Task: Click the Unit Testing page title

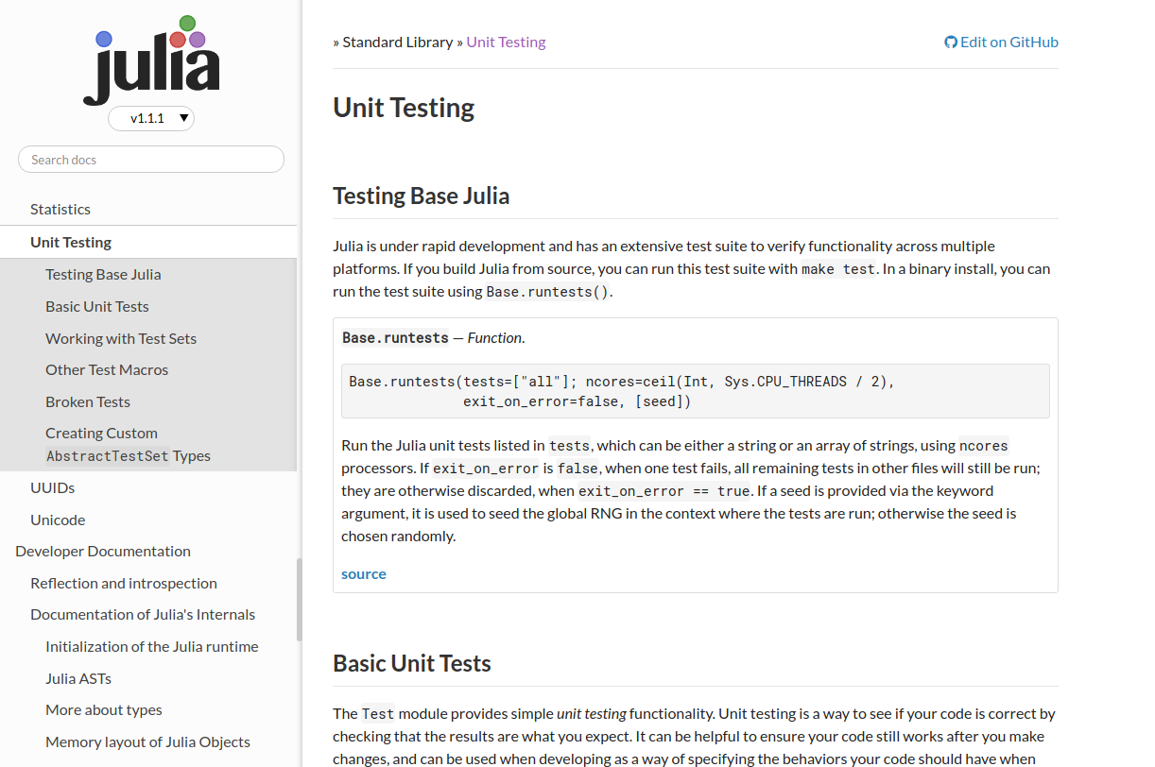Action: tap(404, 108)
